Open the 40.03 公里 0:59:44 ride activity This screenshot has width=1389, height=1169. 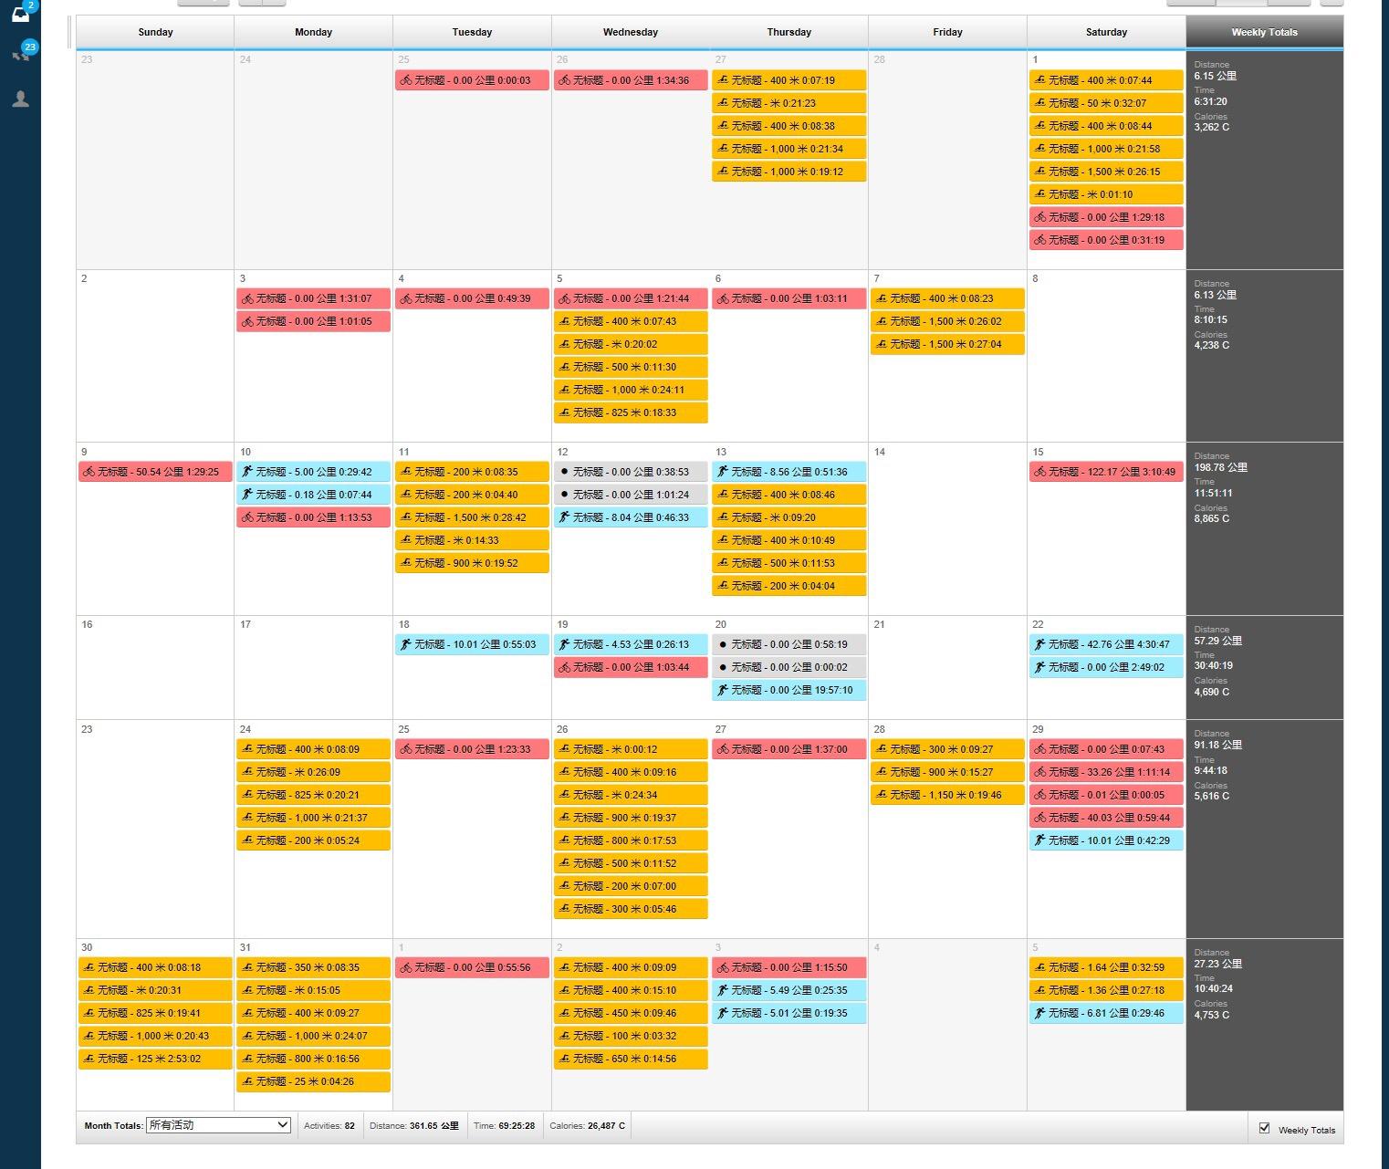coord(1106,818)
